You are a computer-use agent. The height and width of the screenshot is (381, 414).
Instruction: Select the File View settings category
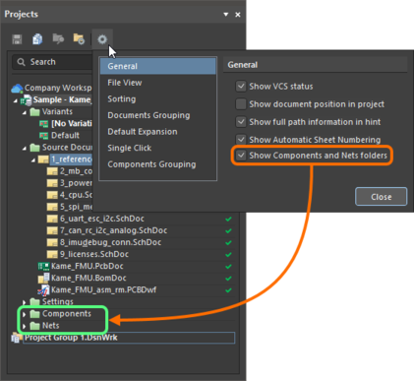coord(157,83)
